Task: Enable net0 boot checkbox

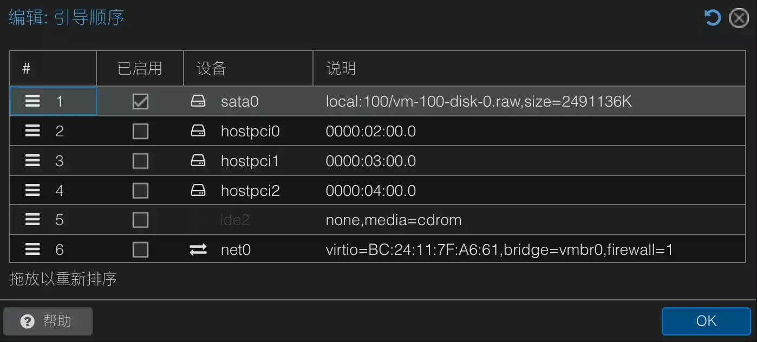Action: pos(140,249)
